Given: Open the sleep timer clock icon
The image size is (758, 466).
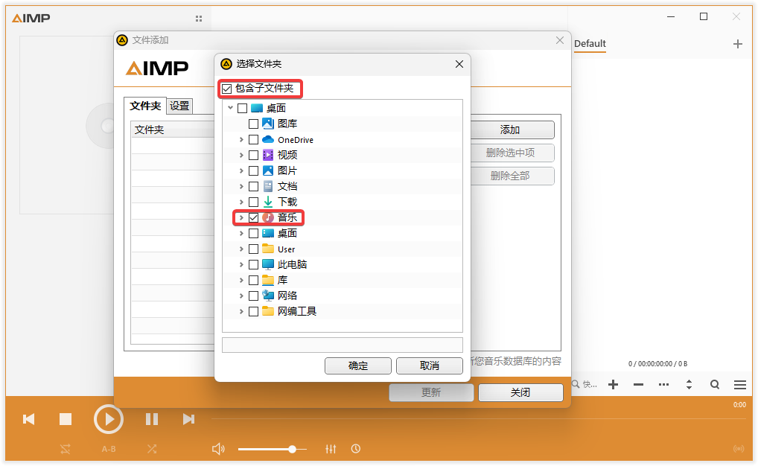Looking at the screenshot, I should pos(356,449).
